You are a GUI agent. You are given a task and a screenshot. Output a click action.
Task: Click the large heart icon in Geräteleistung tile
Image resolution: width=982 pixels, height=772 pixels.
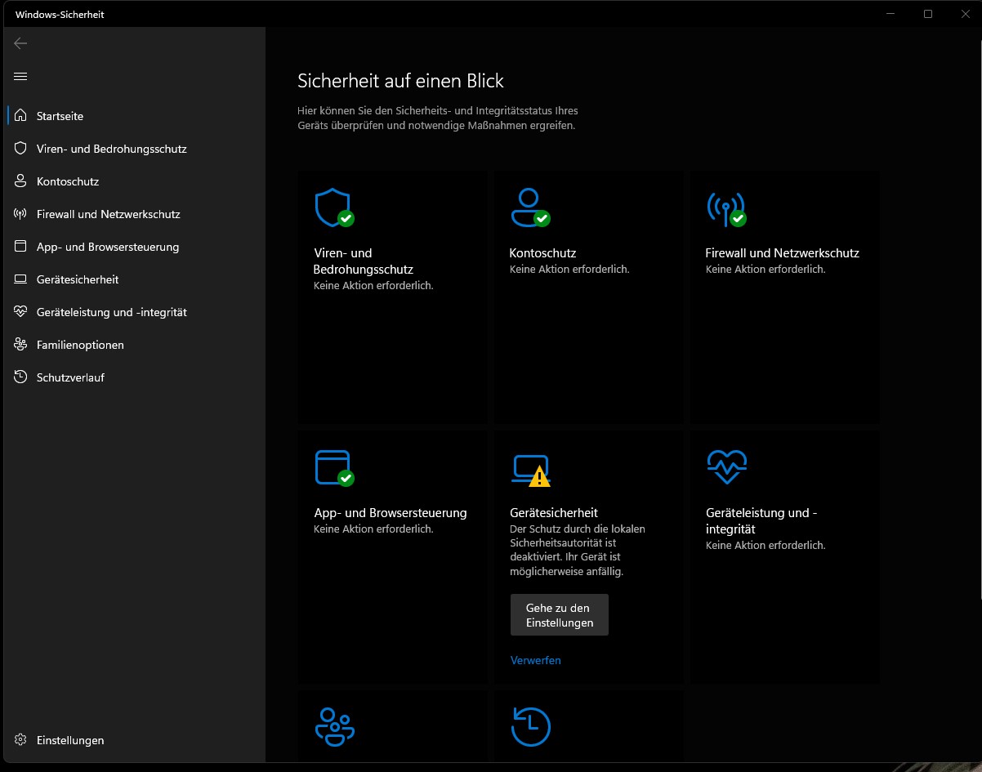pyautogui.click(x=726, y=467)
